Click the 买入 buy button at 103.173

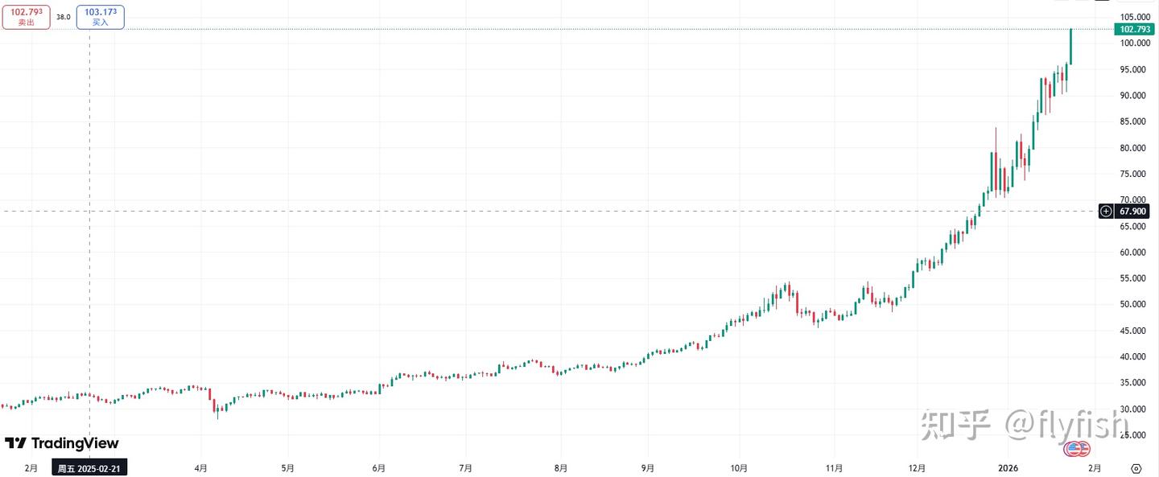(101, 17)
